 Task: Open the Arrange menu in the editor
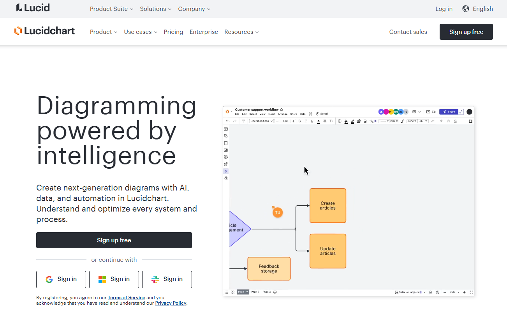coord(283,114)
